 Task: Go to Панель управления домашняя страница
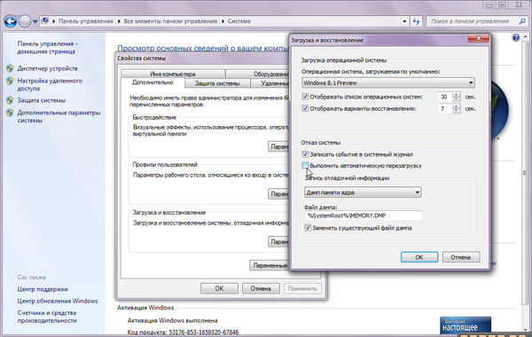tap(47, 48)
